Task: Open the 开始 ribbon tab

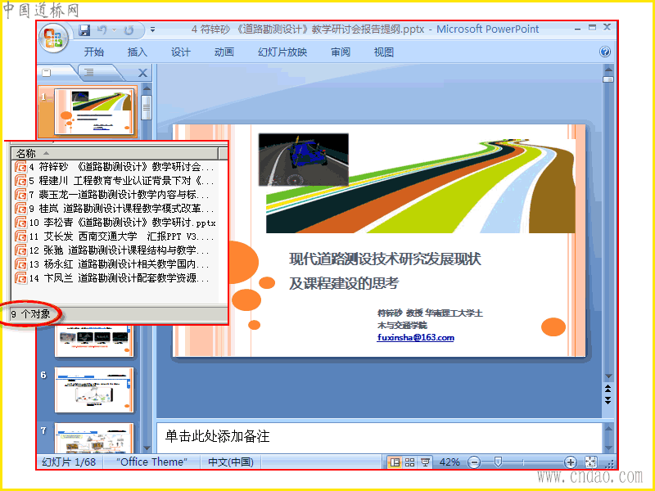Action: tap(94, 52)
